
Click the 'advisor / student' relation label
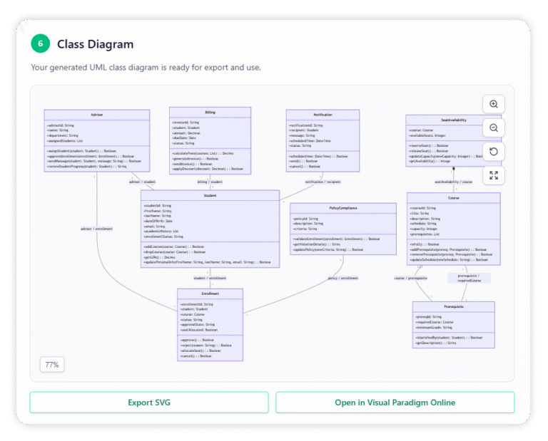142,182
